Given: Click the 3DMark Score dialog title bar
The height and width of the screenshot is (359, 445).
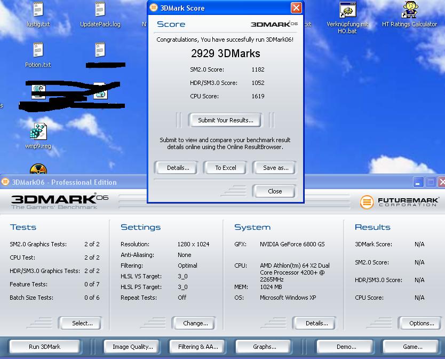Looking at the screenshot, I should (226, 7).
